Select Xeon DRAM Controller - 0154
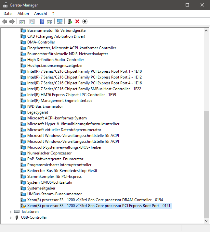 click(x=95, y=200)
